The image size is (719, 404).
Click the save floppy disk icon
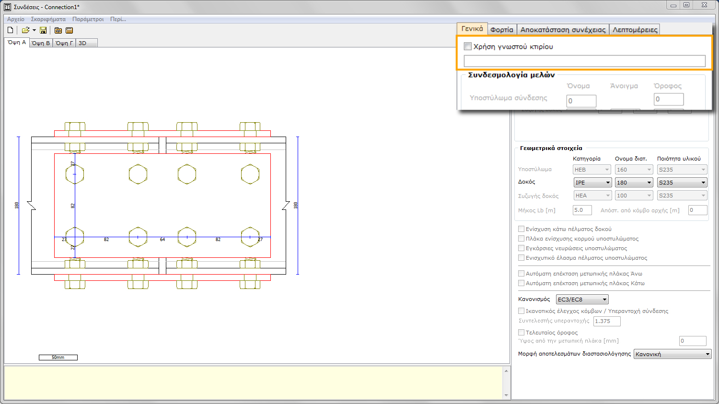point(43,30)
